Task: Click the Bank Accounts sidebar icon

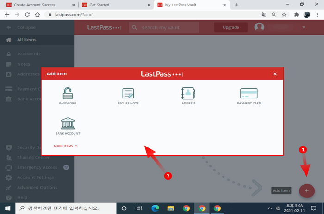Action: (9, 99)
